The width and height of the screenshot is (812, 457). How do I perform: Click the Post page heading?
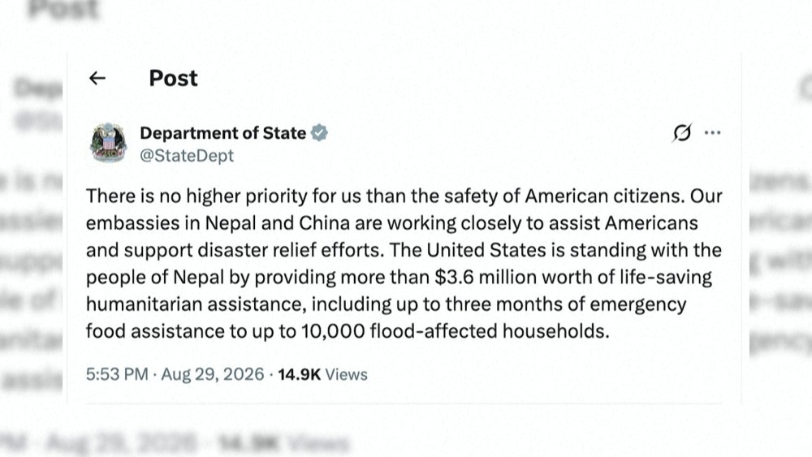coord(174,78)
